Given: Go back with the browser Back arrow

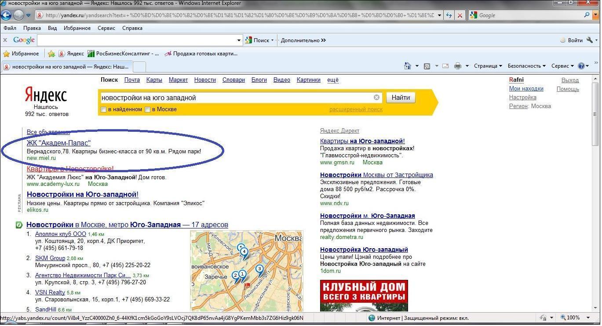Looking at the screenshot, I should coord(6,15).
